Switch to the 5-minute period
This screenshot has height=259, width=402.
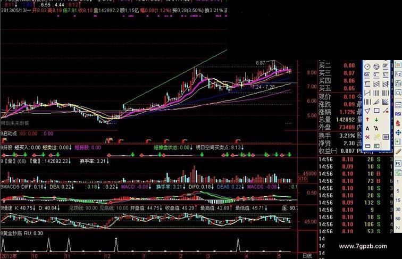pos(398,191)
